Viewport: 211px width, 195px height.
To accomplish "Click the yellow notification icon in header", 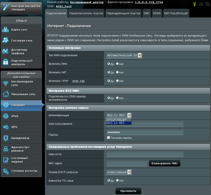I will tap(194, 4).
